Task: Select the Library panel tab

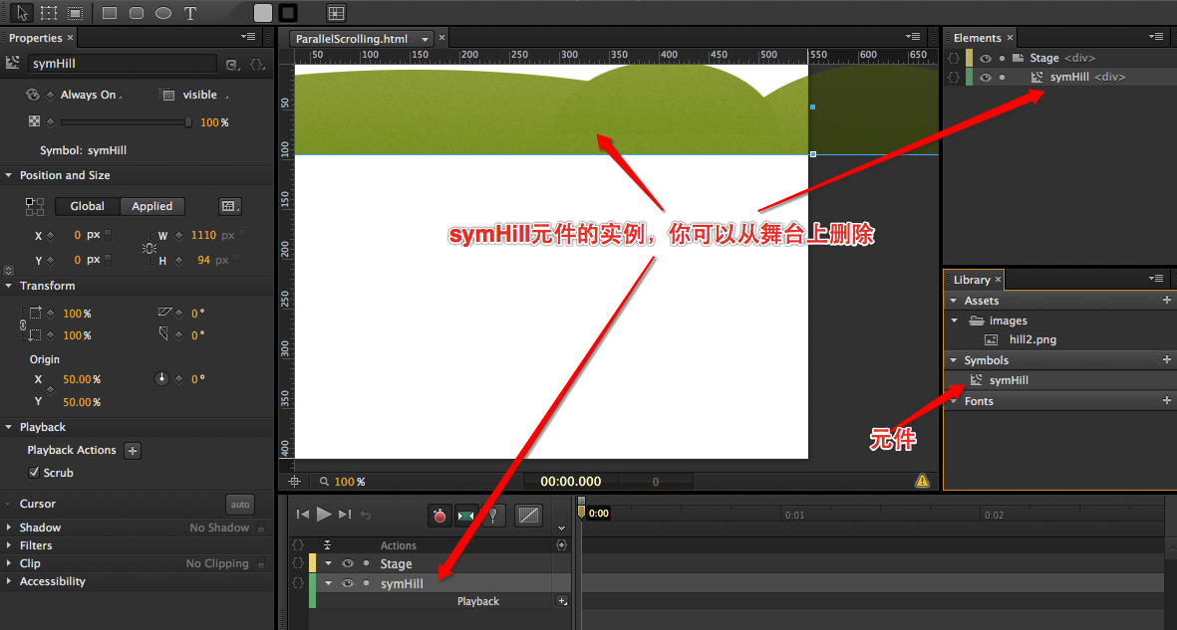Action: point(972,280)
